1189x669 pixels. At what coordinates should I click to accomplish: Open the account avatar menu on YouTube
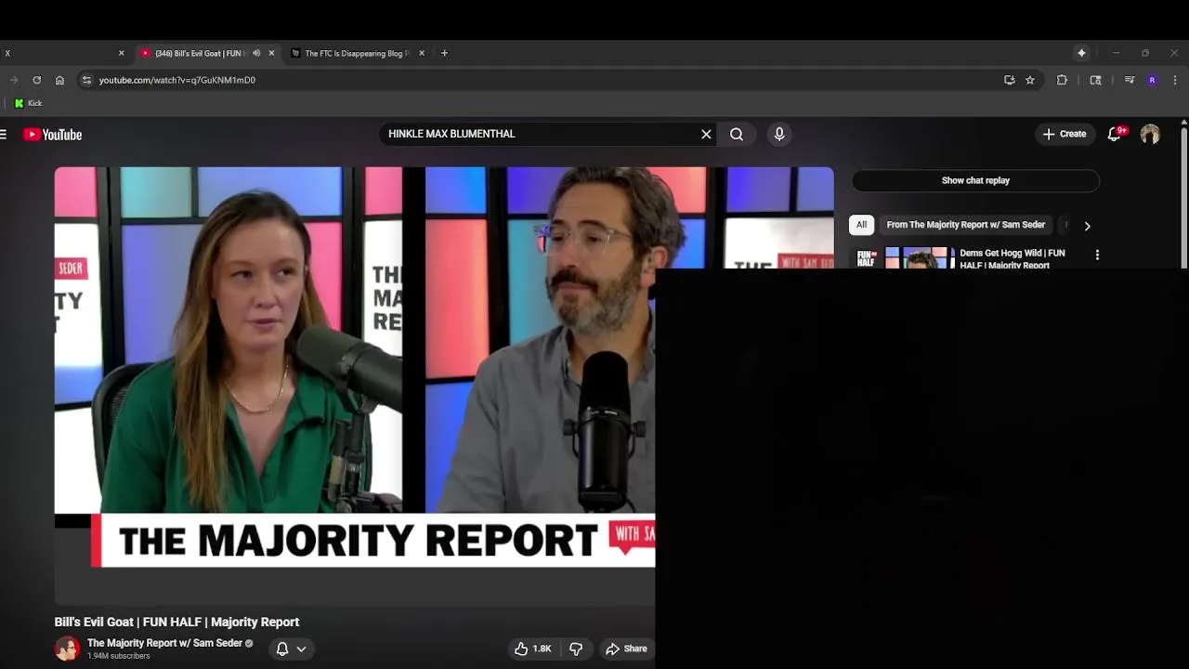point(1150,134)
